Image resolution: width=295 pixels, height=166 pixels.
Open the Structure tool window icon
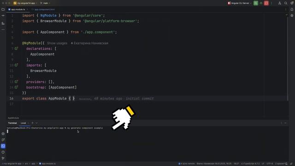point(3,24)
